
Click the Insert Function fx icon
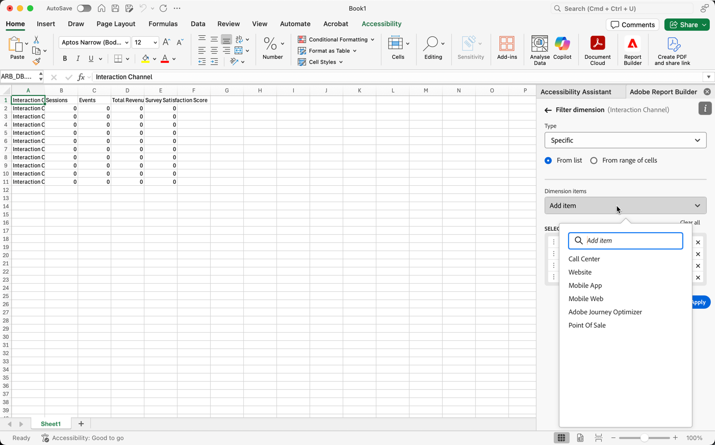point(81,77)
